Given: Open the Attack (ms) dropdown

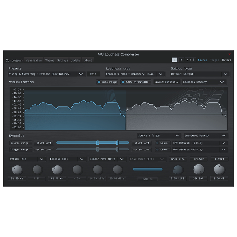Looking at the screenshot, I should coord(27,159).
